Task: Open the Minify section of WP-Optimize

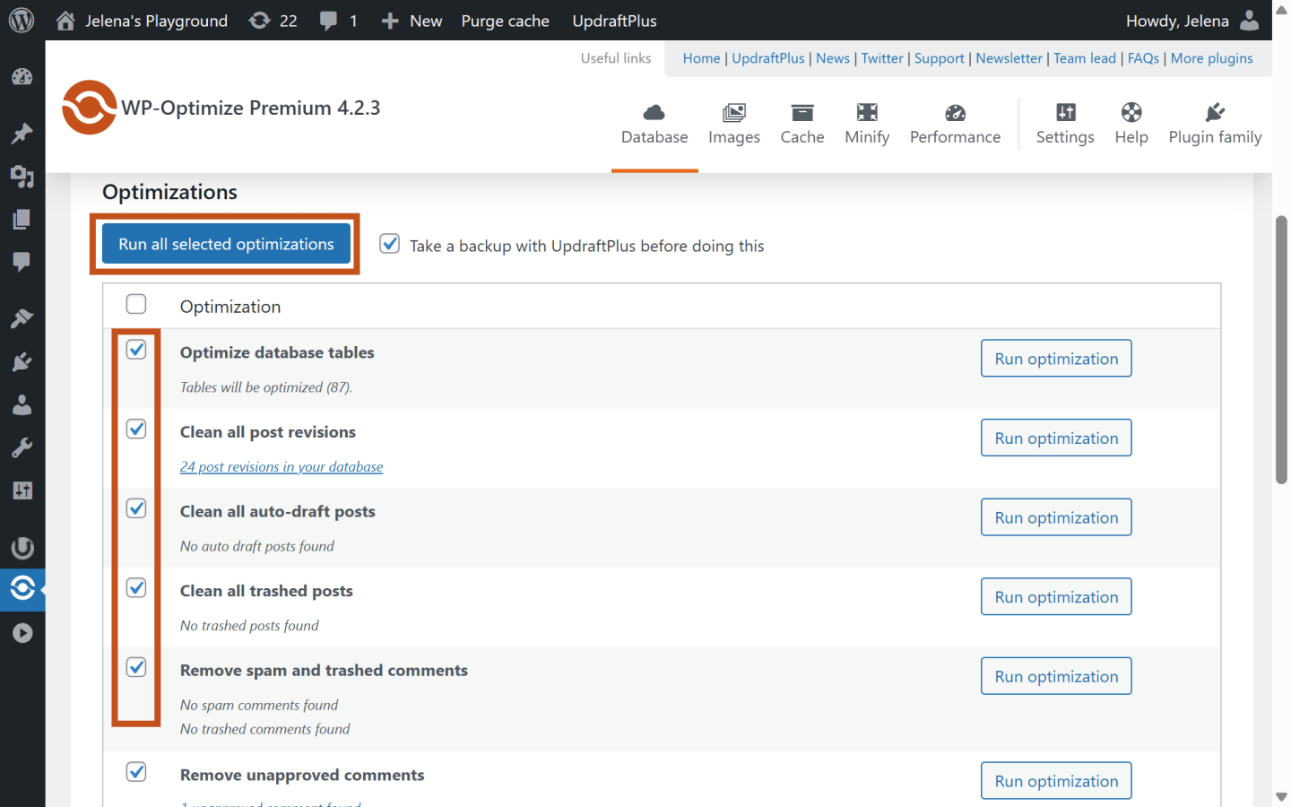Action: pyautogui.click(x=866, y=124)
